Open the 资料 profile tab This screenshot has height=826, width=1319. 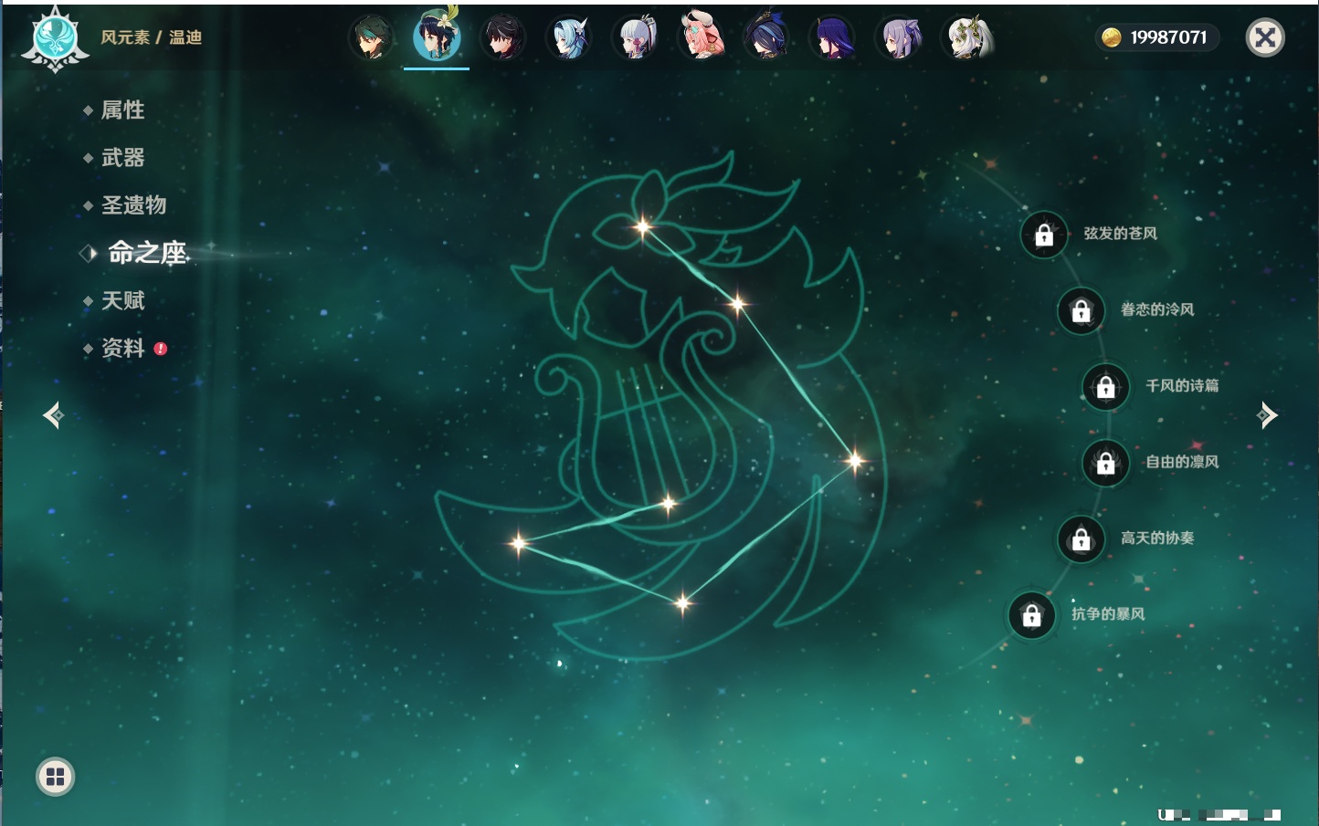[122, 348]
